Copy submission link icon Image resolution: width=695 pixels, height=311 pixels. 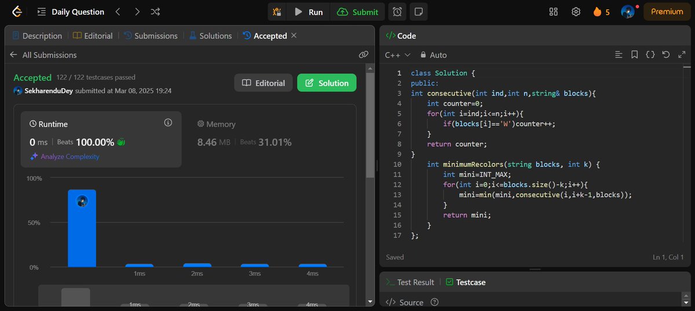pyautogui.click(x=364, y=54)
